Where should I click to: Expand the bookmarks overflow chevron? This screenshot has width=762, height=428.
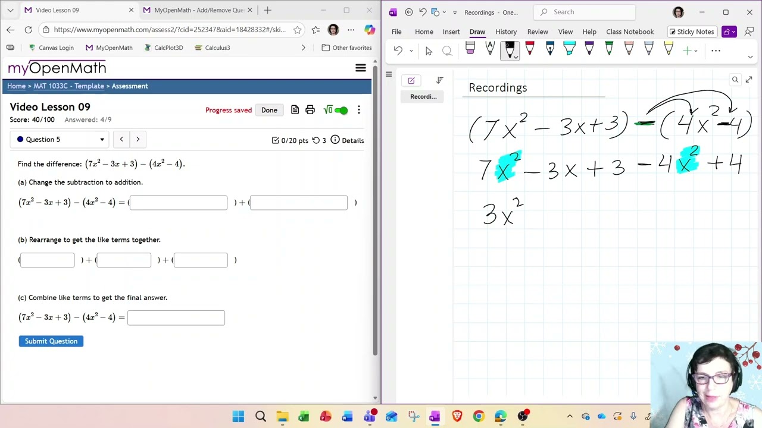[x=304, y=48]
